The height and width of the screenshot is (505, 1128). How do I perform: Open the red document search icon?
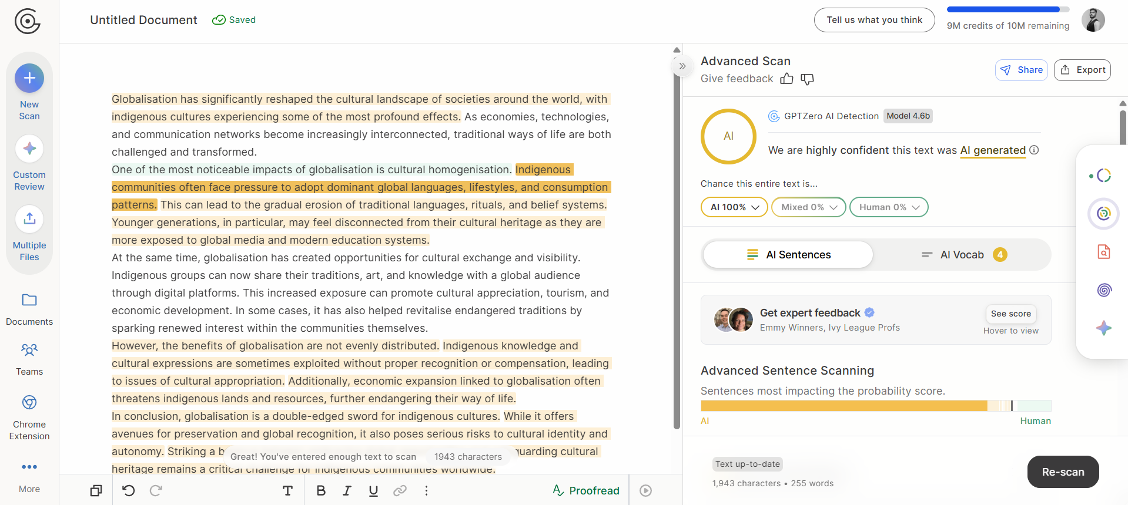[1104, 252]
